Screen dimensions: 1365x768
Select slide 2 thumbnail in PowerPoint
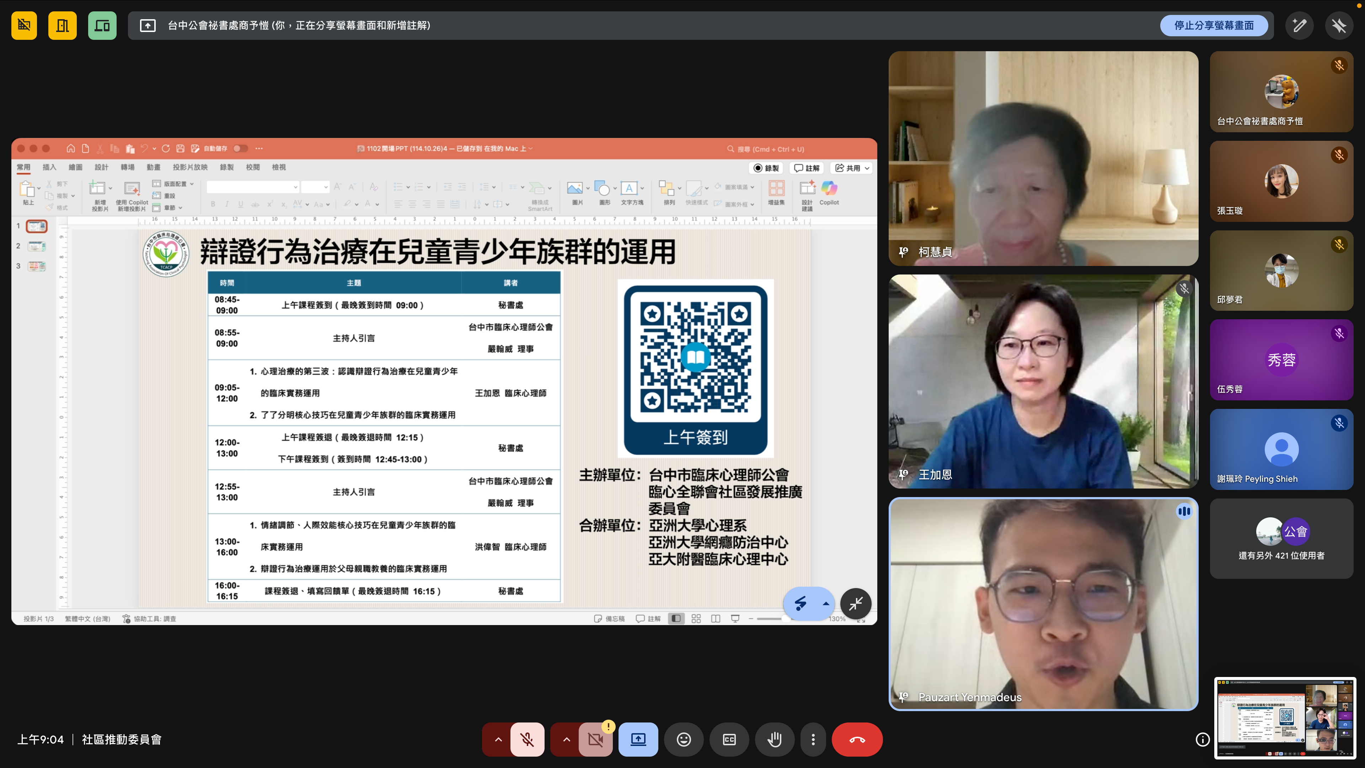point(37,246)
